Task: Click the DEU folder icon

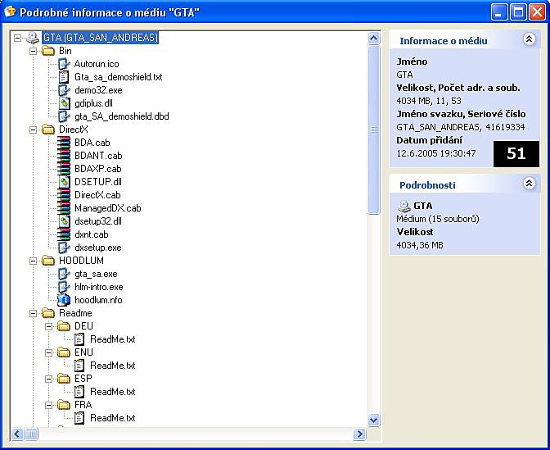Action: point(64,326)
